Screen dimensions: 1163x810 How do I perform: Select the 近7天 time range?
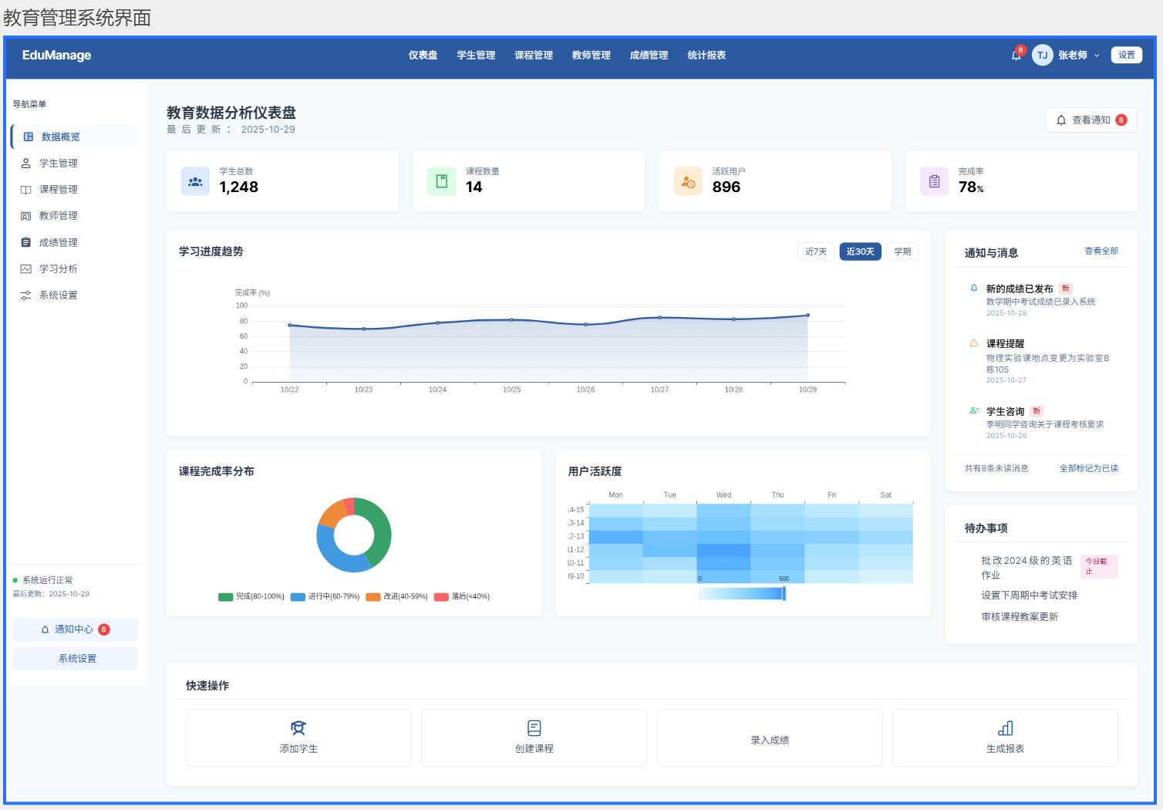[815, 251]
